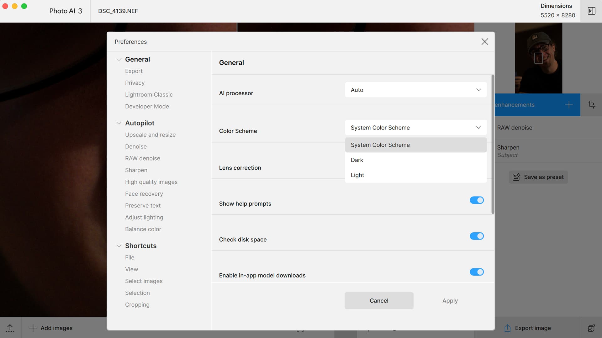This screenshot has height=338, width=602.
Task: Choose the Light color scheme option
Action: [357, 175]
